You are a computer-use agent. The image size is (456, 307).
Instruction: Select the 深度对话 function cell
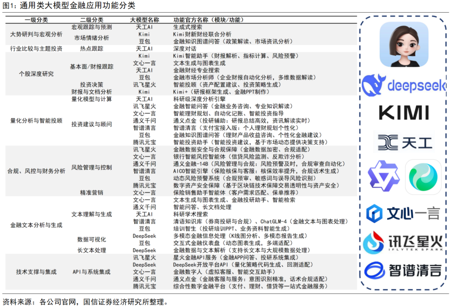coord(185,49)
